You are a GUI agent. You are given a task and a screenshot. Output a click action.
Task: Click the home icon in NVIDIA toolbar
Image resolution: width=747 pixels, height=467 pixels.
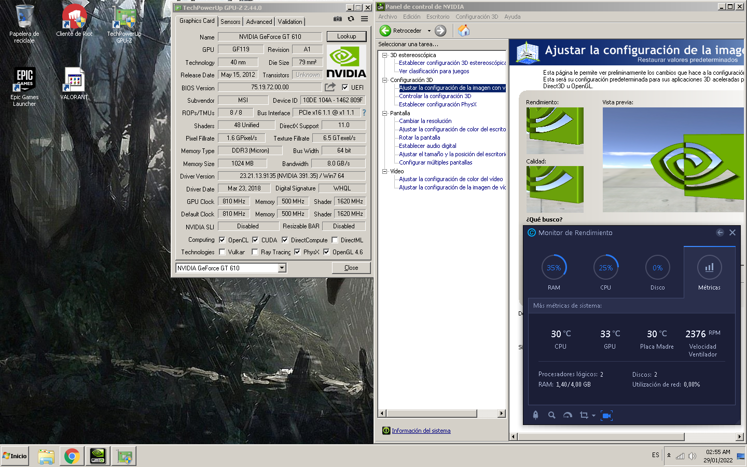[464, 31]
